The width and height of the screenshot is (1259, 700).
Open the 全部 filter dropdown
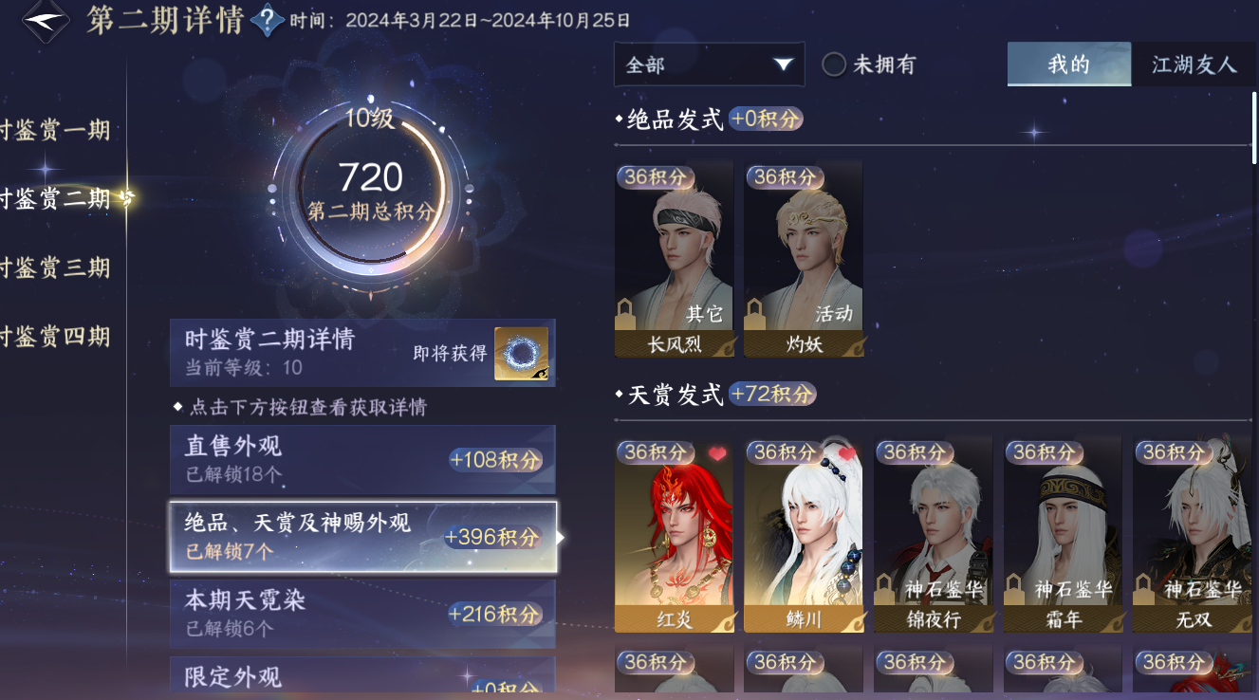709,64
